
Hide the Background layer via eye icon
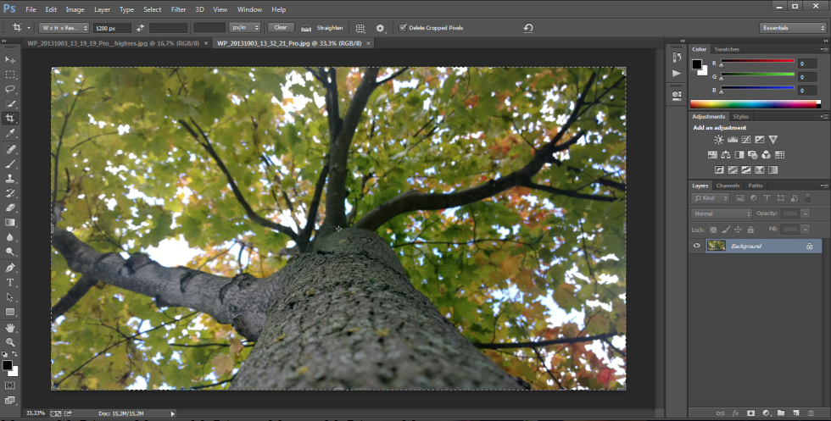pyautogui.click(x=696, y=246)
